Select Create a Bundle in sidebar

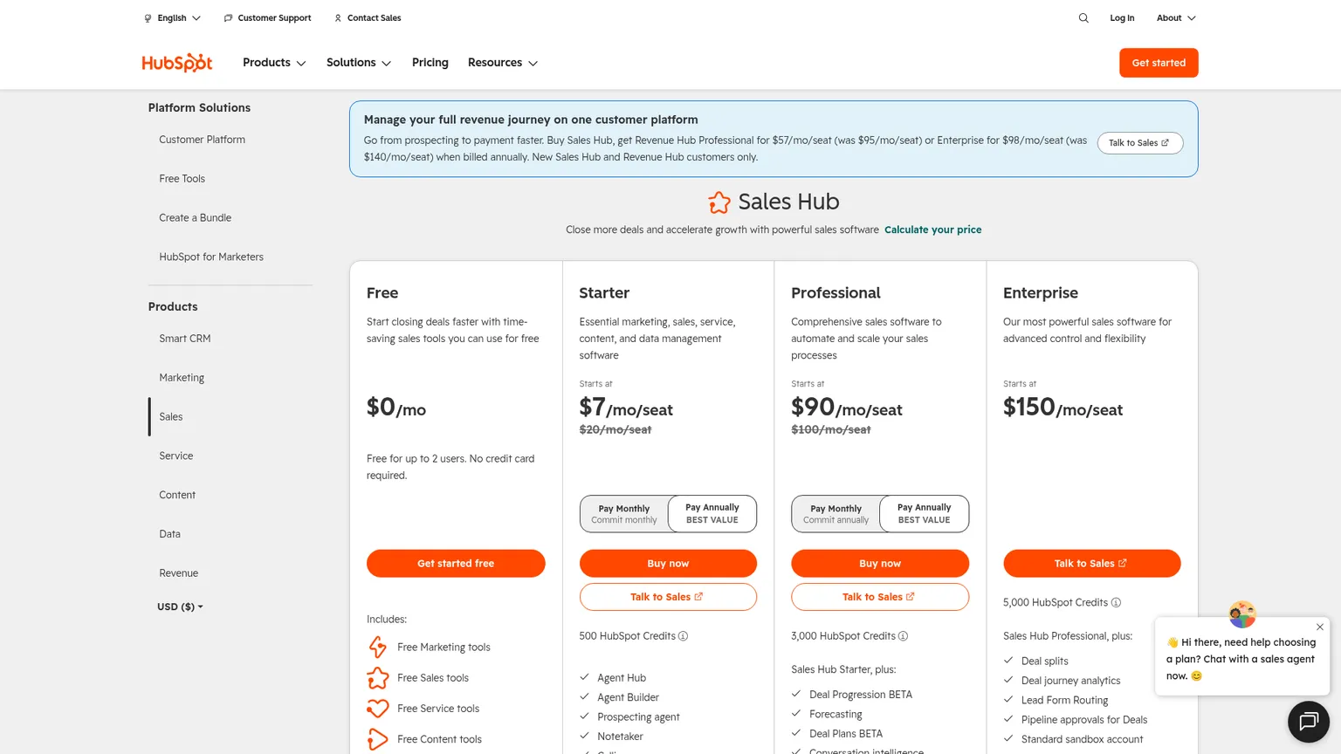(195, 218)
